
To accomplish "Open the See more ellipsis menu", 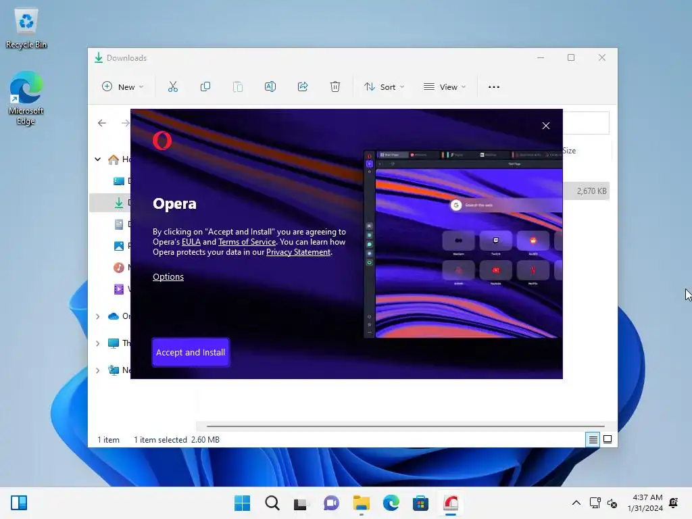I will click(x=494, y=87).
